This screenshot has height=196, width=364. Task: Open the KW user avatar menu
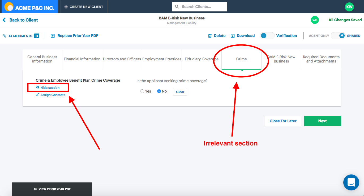click(x=349, y=7)
